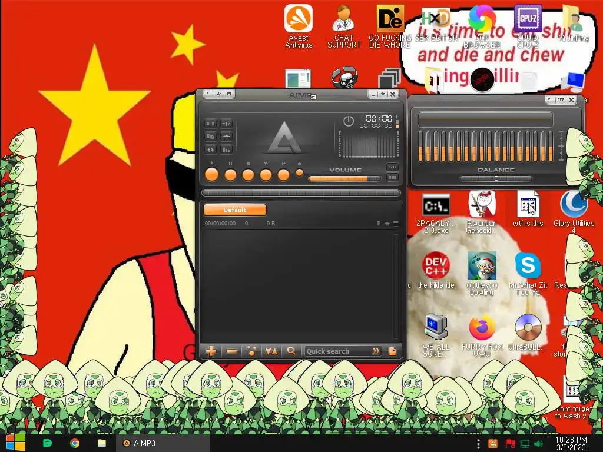Stop playback with the Stop button
The image size is (603, 452).
point(248,174)
